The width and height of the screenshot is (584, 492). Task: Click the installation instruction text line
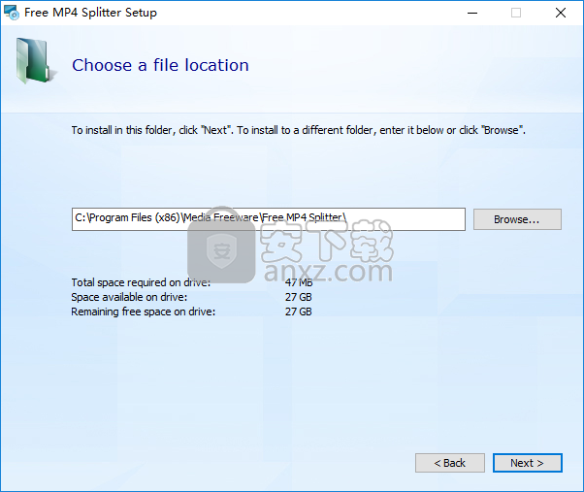pos(299,130)
